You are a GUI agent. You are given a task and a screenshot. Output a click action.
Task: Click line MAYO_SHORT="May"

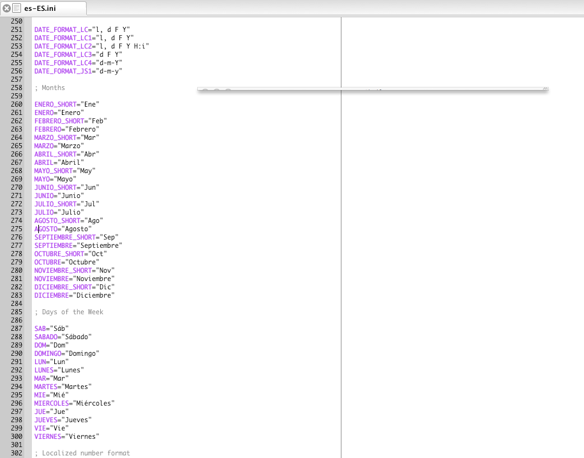(x=65, y=171)
